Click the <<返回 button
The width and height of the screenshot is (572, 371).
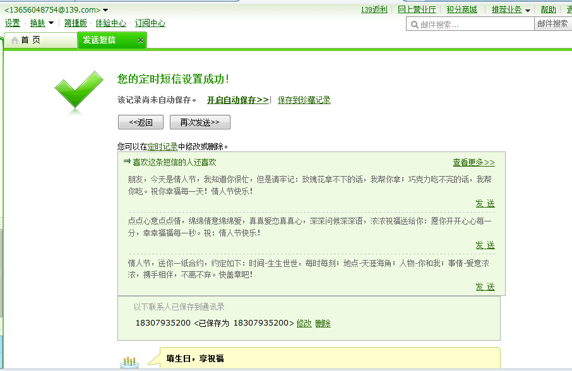point(140,122)
